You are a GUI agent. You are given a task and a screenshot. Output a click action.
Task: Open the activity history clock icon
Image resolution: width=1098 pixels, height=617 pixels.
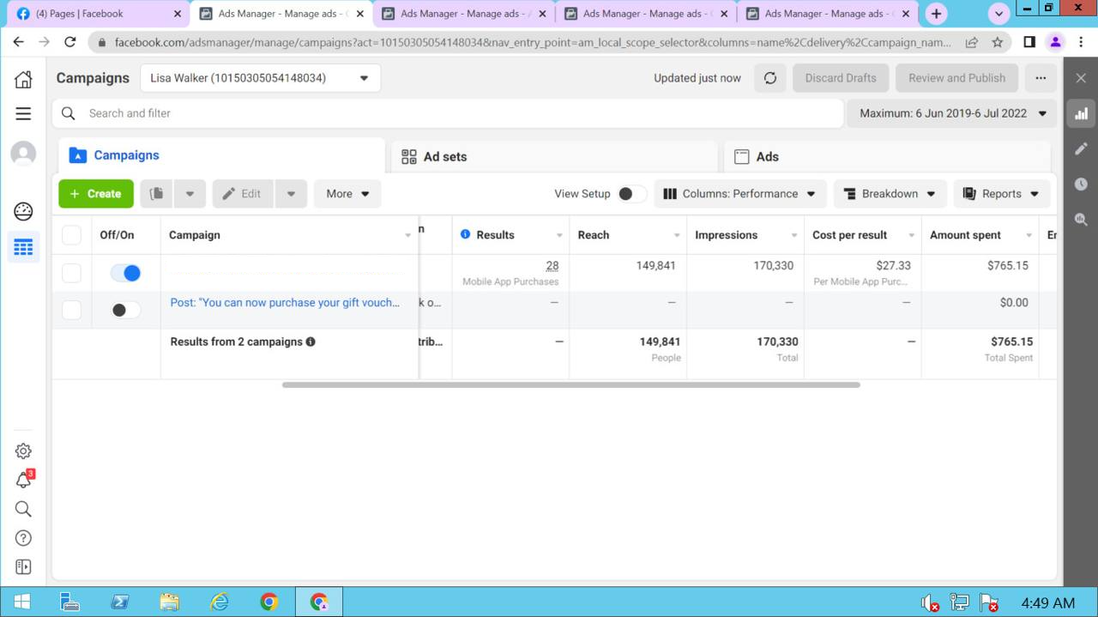1081,184
